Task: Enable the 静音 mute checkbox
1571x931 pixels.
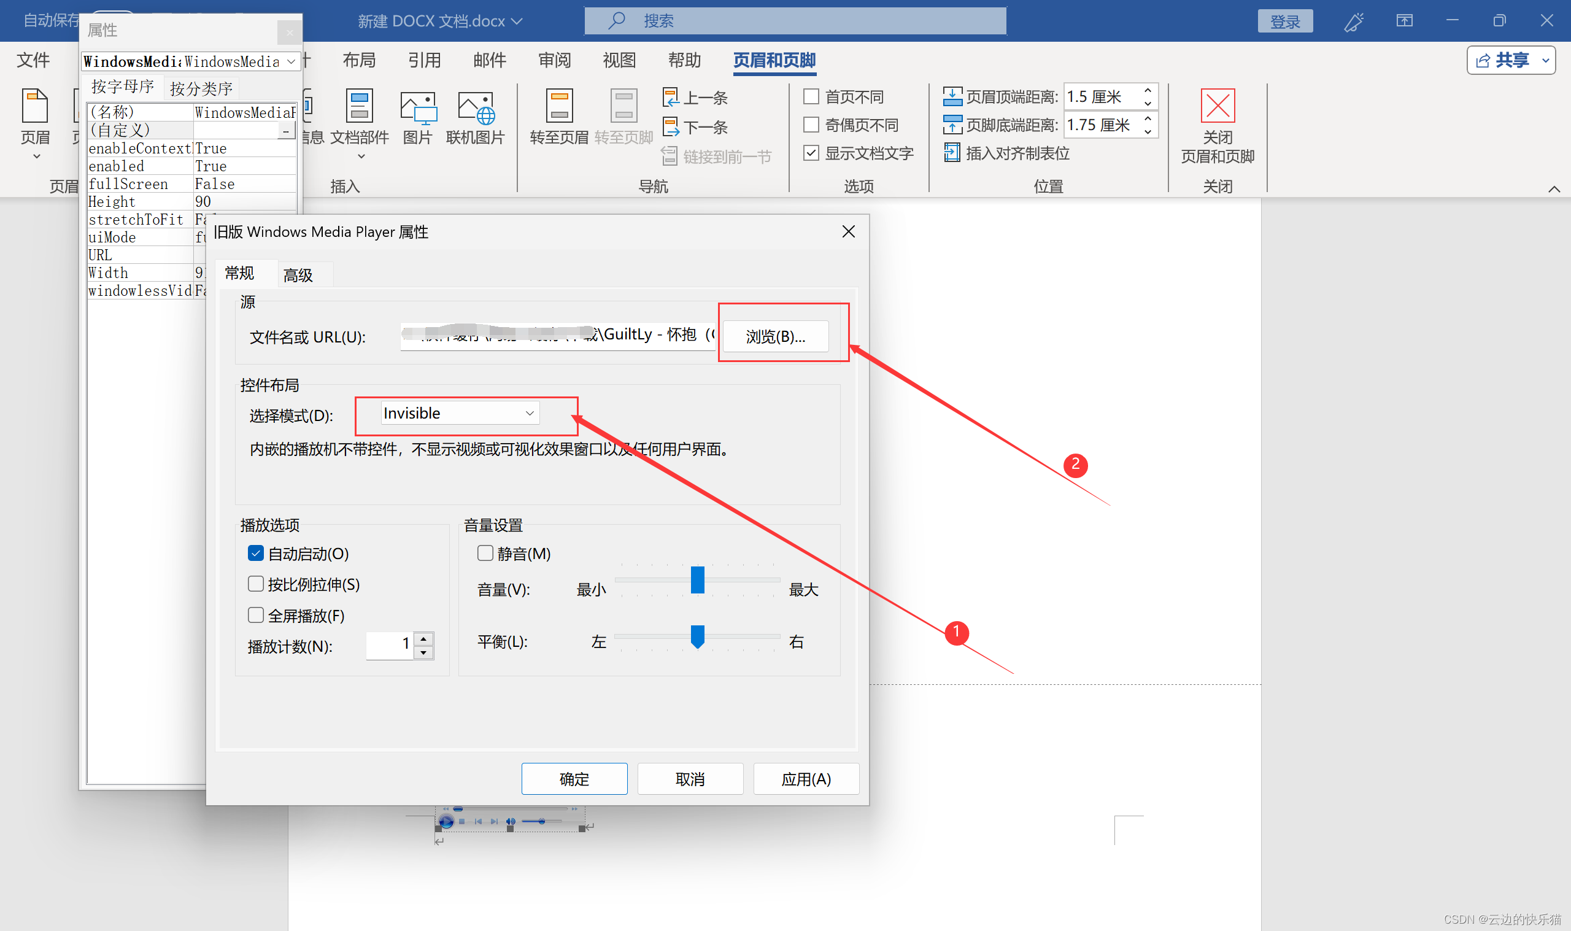Action: 485,554
